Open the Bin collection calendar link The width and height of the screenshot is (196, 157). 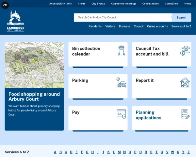click(86, 51)
